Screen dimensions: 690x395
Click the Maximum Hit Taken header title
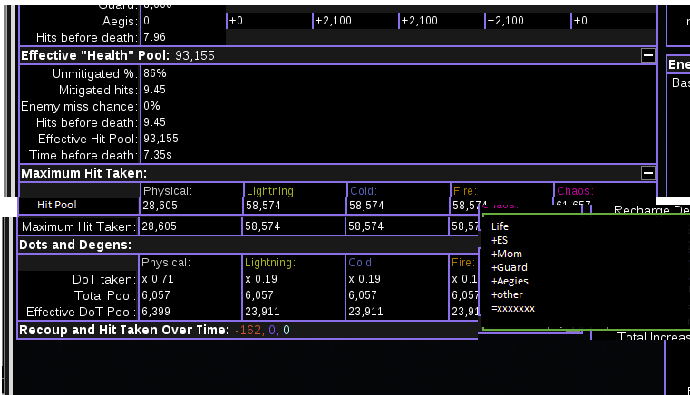click(x=83, y=173)
